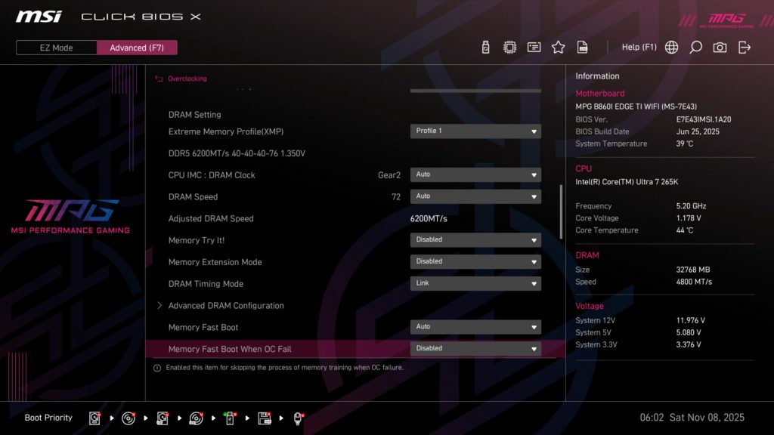Open BIOS search with the magnifier icon
This screenshot has width=774, height=435.
click(696, 46)
